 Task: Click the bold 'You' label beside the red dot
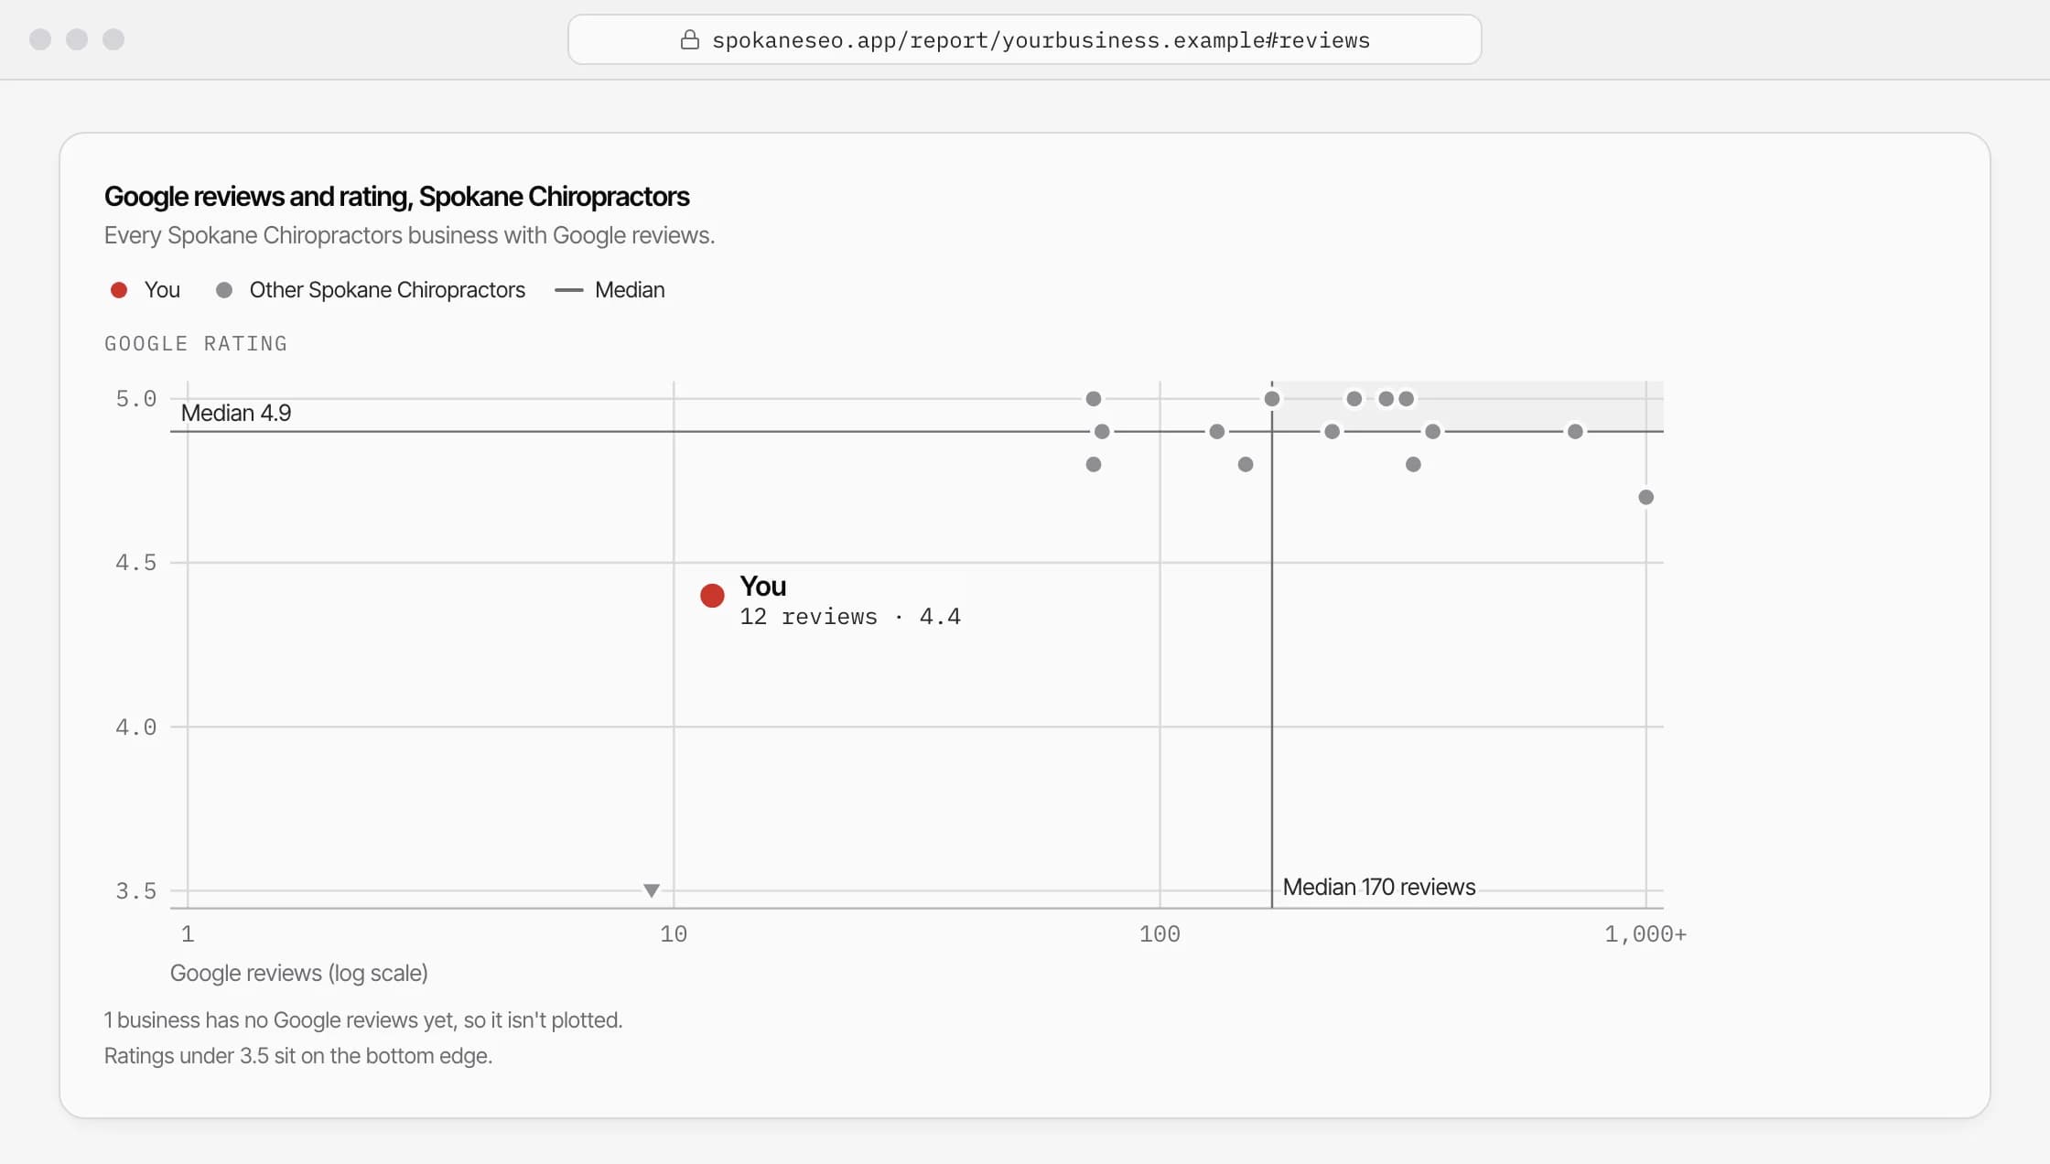[x=763, y=586]
